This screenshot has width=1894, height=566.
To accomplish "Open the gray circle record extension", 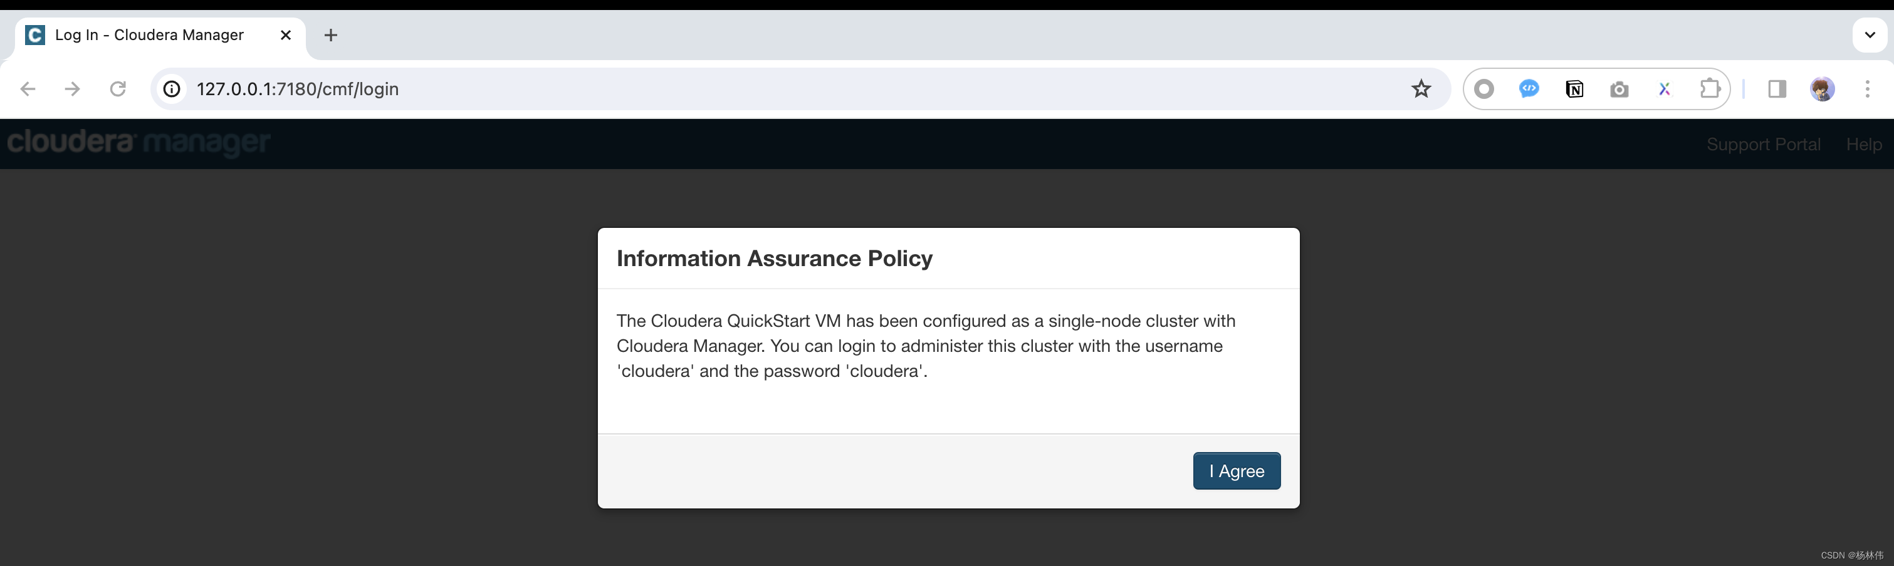I will click(x=1483, y=89).
